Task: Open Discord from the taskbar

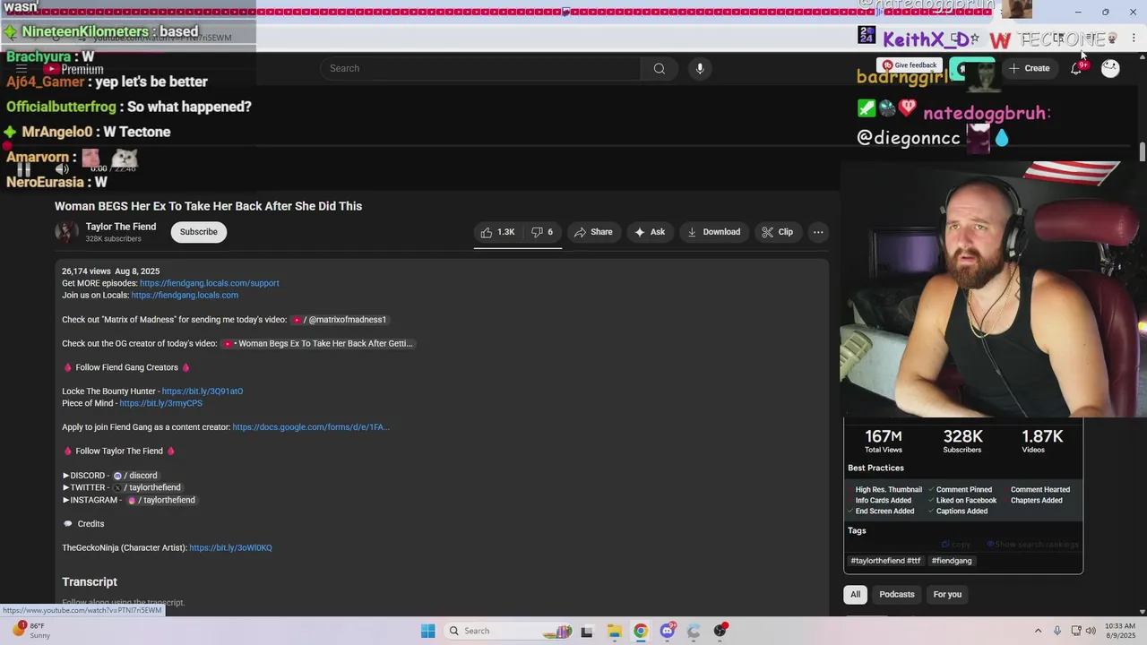Action: coord(667,631)
